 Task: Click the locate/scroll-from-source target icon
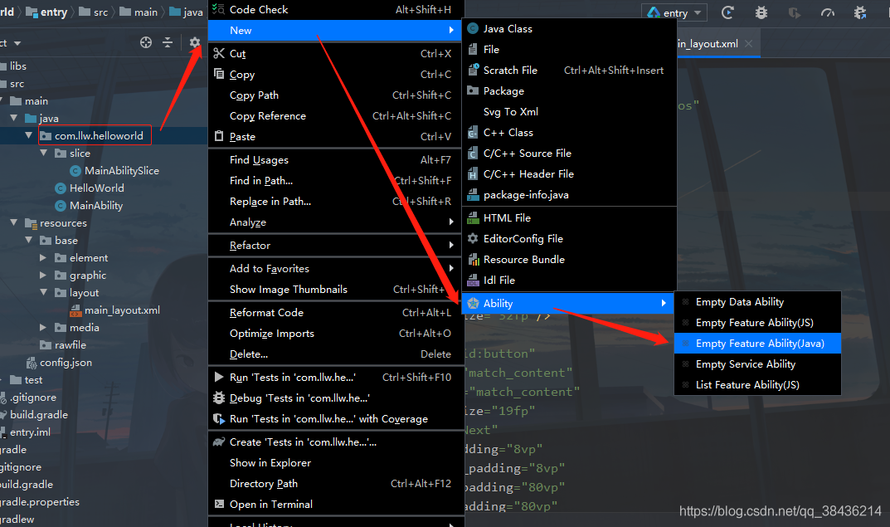146,42
